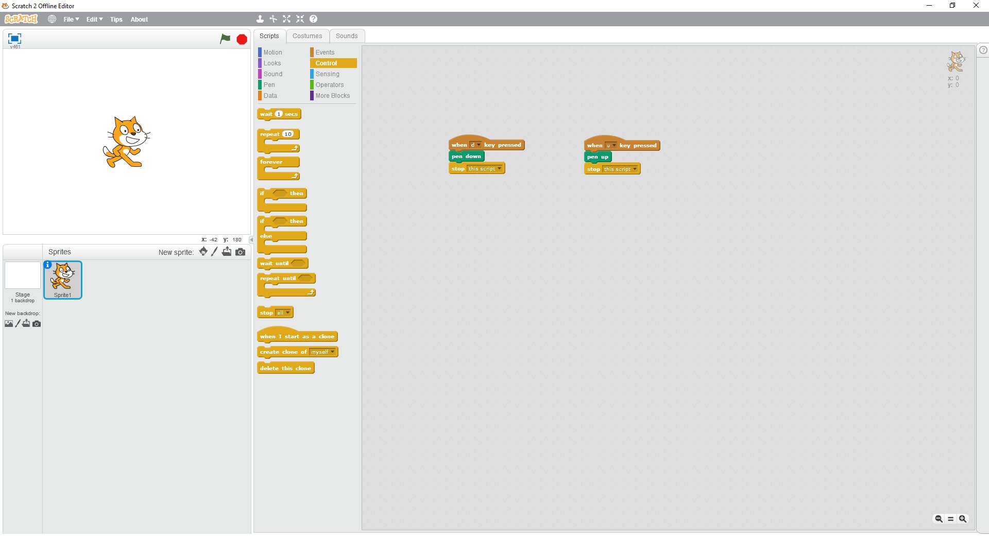Viewport: 989px width, 556px height.
Task: Open Sprite1 info panel
Action: point(48,265)
